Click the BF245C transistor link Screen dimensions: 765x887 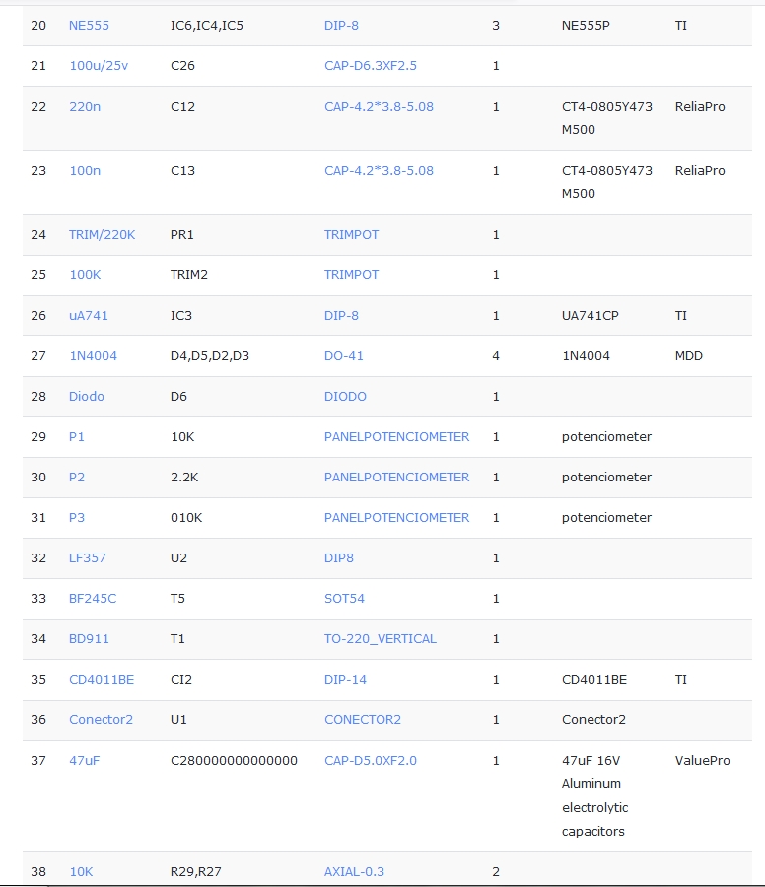tap(93, 599)
